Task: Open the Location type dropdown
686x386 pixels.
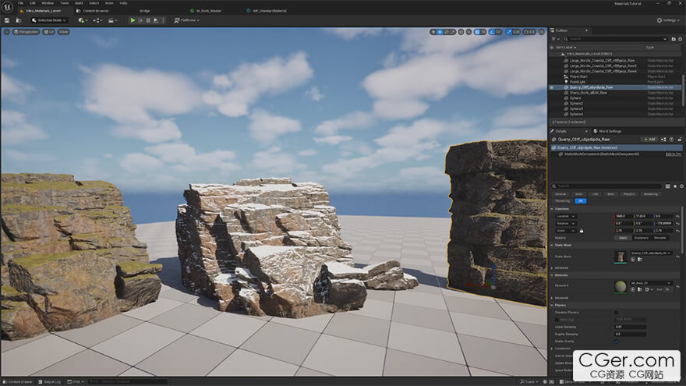Action: coord(566,216)
